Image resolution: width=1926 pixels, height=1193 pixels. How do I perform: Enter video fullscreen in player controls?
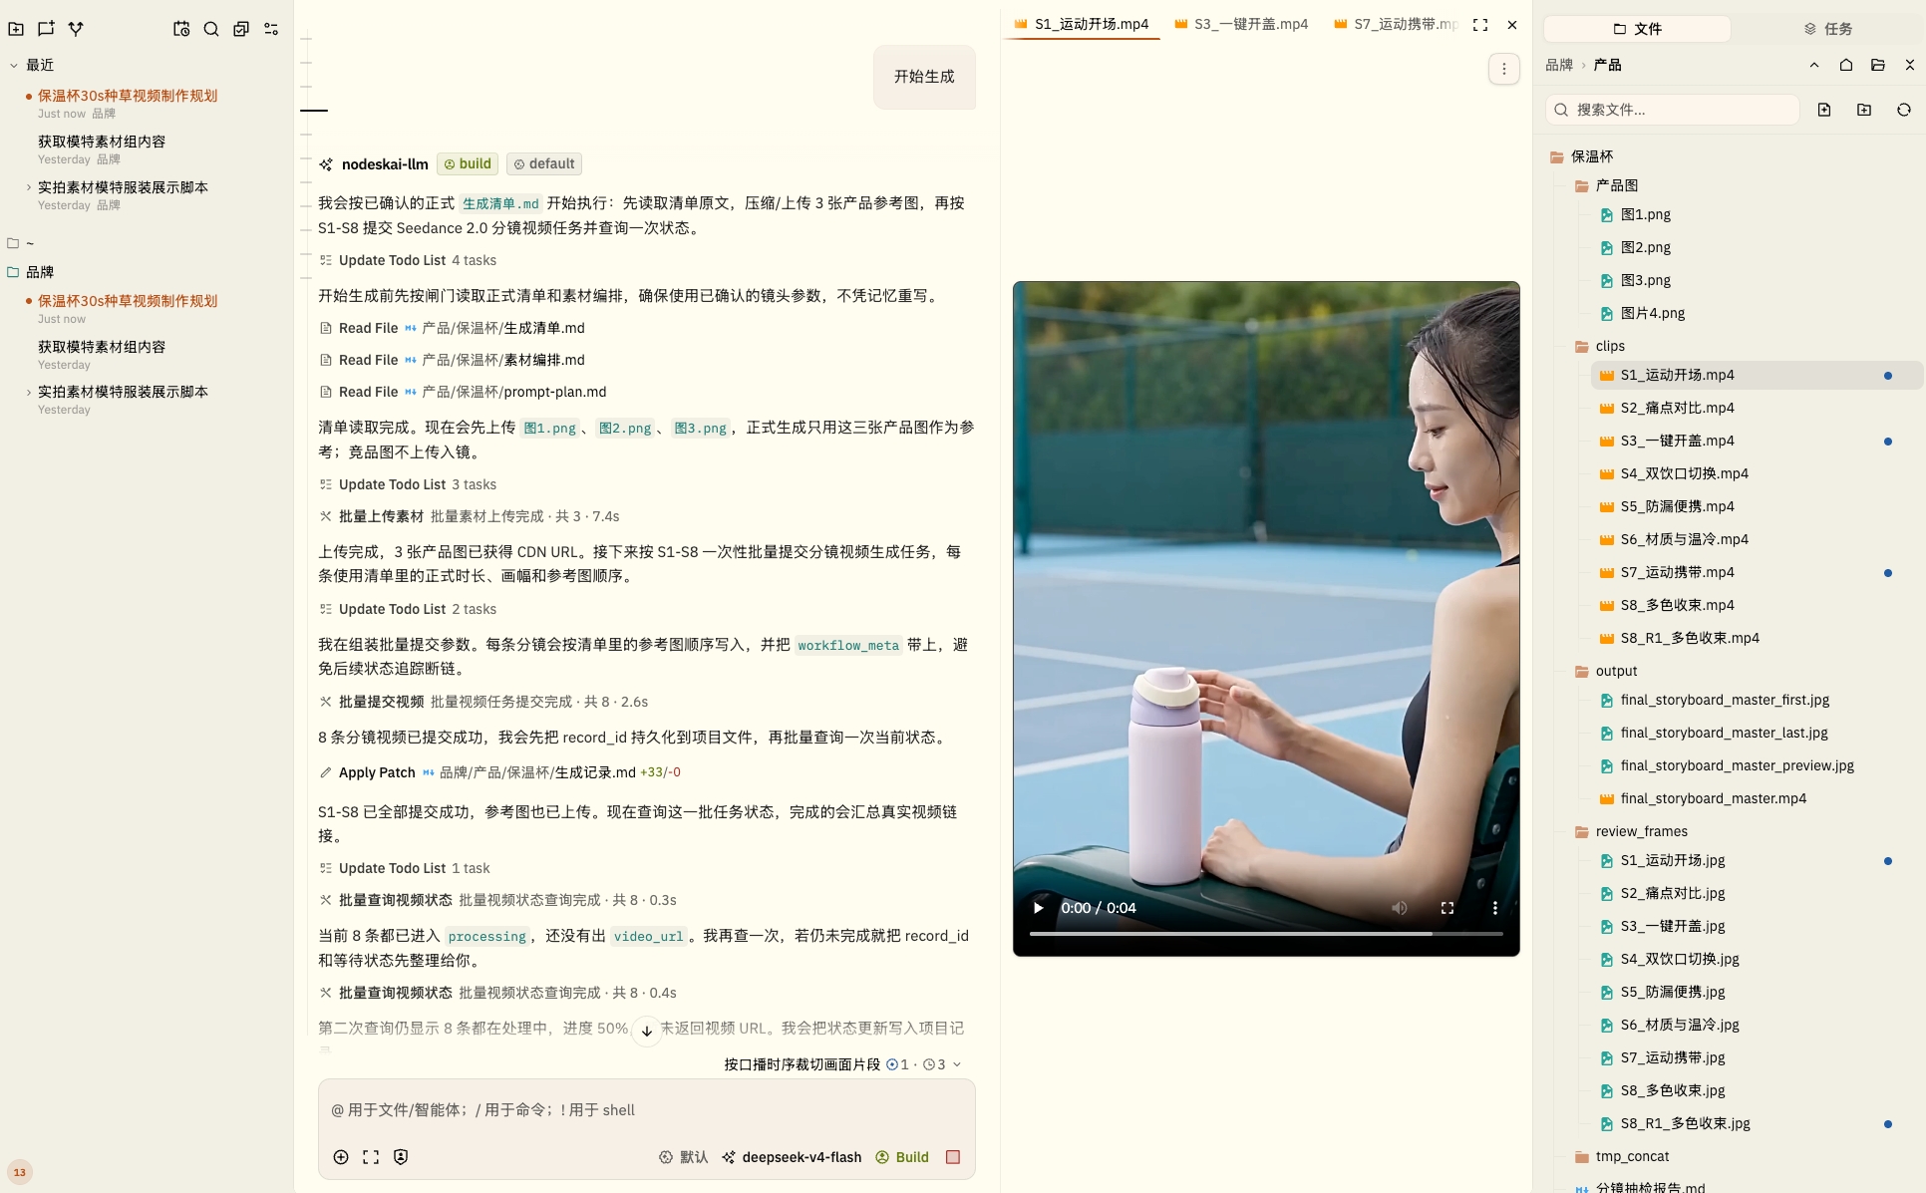[1447, 908]
